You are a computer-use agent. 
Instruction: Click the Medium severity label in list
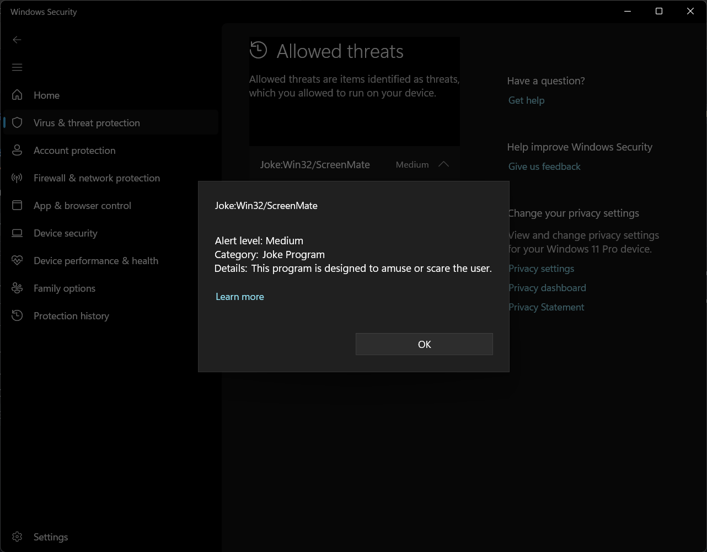412,164
